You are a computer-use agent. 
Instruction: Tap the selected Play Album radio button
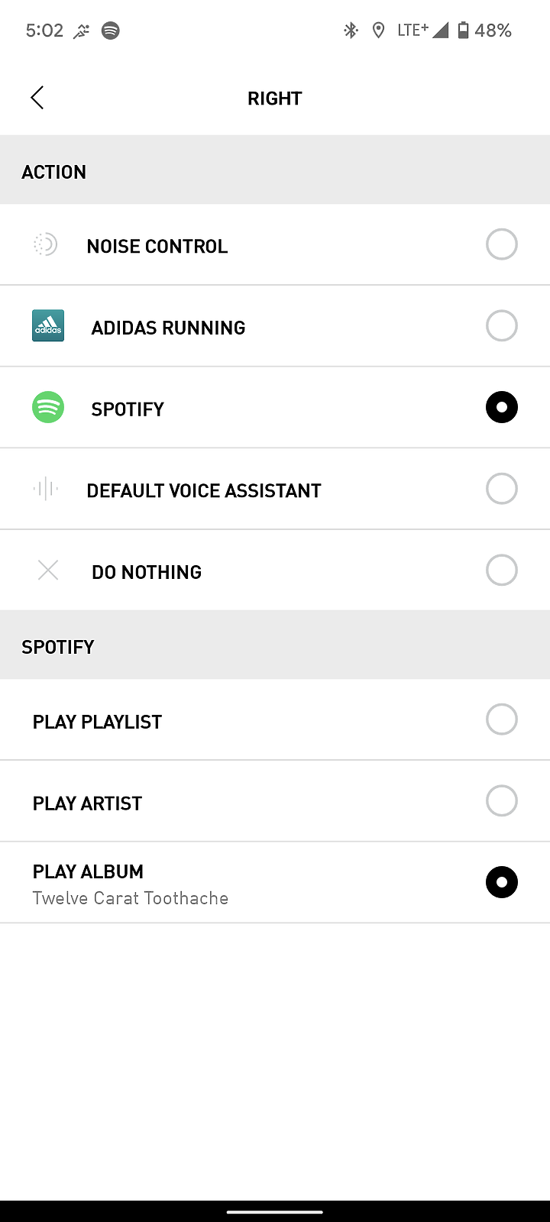tap(502, 882)
